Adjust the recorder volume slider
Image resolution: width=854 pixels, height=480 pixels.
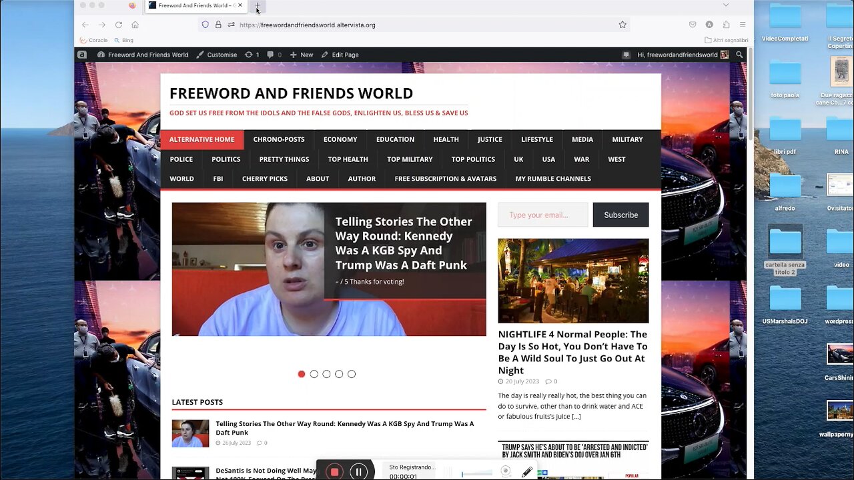(476, 473)
